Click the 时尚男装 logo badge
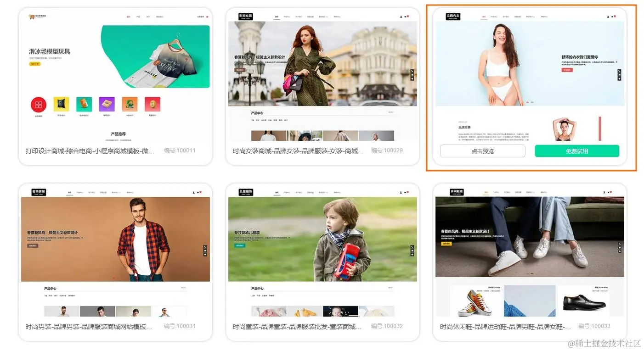This screenshot has height=351, width=644. click(39, 192)
